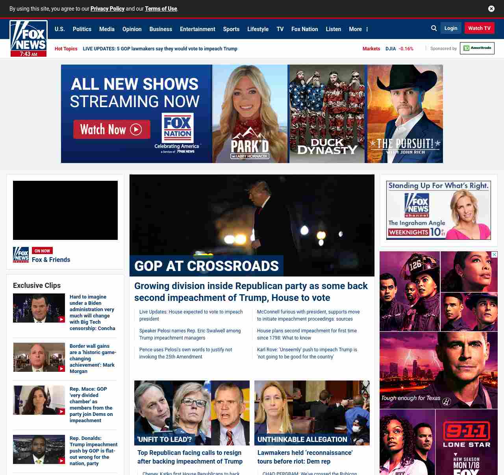This screenshot has width=504, height=475.
Task: Open the Politics menu item
Action: 82,29
